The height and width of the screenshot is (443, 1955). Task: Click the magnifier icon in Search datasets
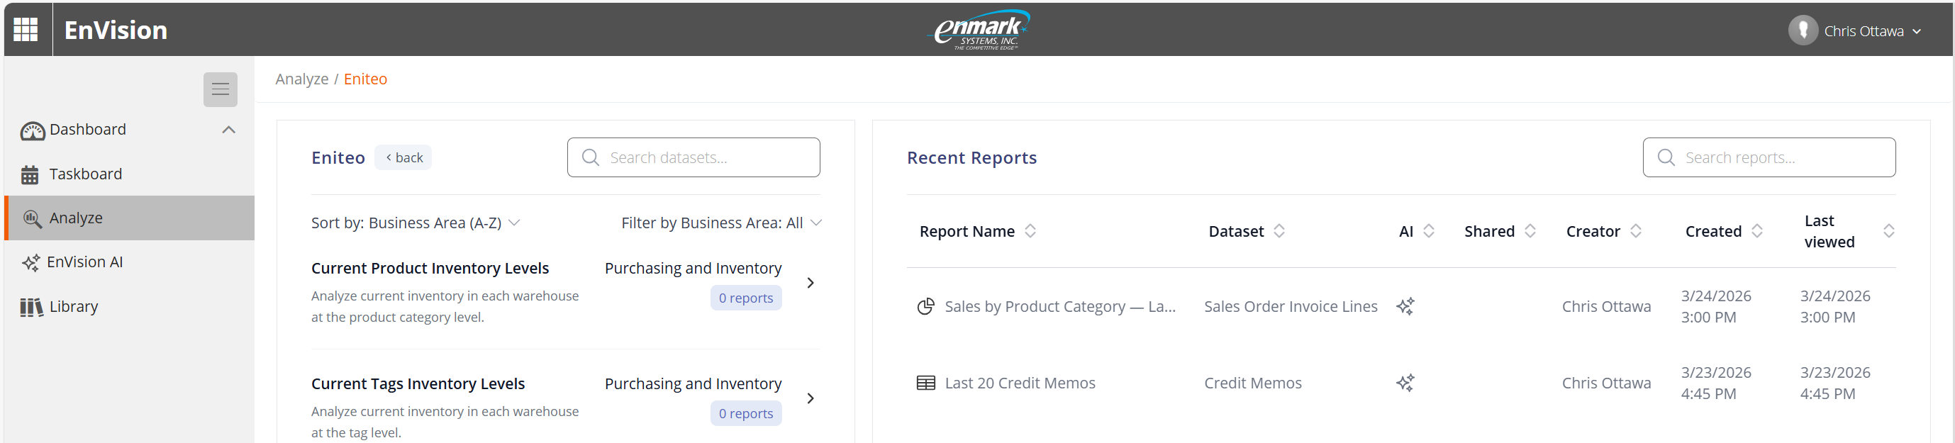[x=591, y=157]
